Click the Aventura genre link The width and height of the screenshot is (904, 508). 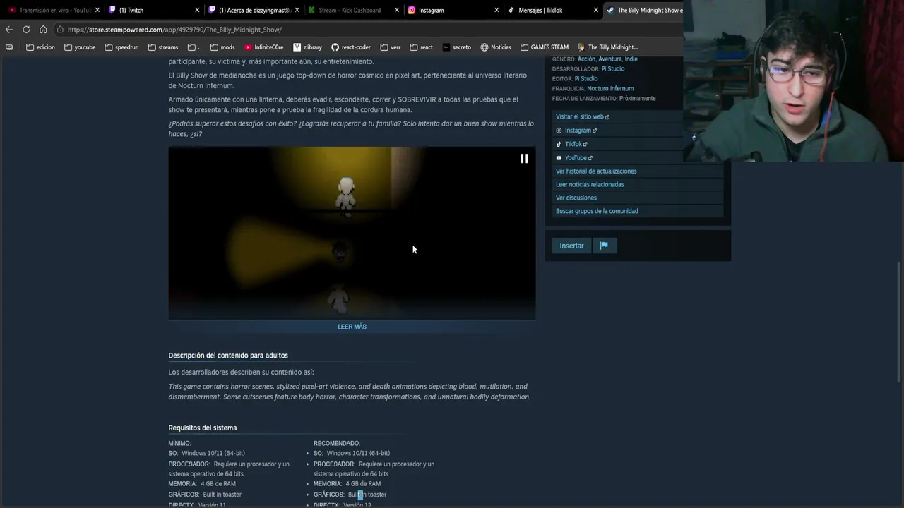(610, 59)
